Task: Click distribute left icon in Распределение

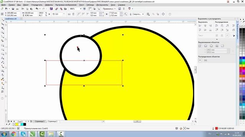Action: click(217, 25)
